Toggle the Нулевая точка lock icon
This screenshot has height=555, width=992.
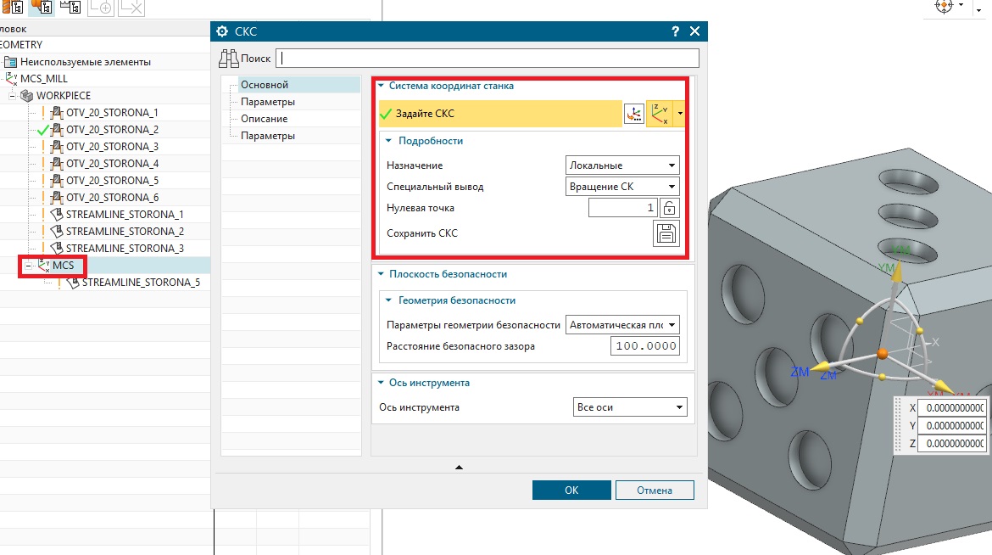click(x=669, y=208)
